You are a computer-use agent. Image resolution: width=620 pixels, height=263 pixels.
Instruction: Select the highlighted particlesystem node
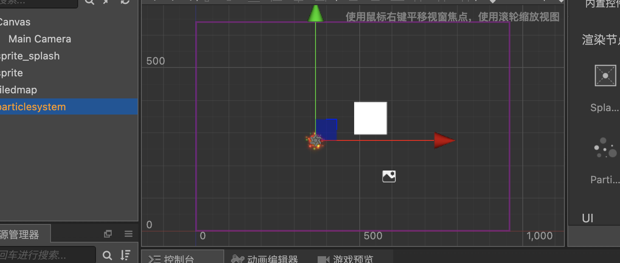[x=69, y=107]
